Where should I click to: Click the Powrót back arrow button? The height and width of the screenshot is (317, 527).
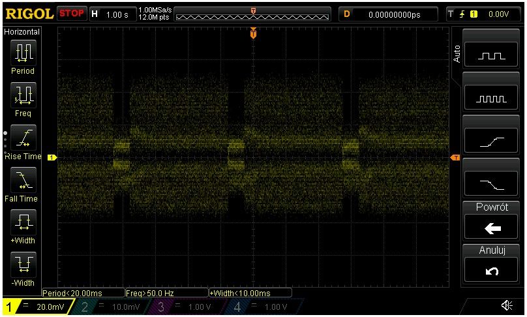tap(491, 228)
